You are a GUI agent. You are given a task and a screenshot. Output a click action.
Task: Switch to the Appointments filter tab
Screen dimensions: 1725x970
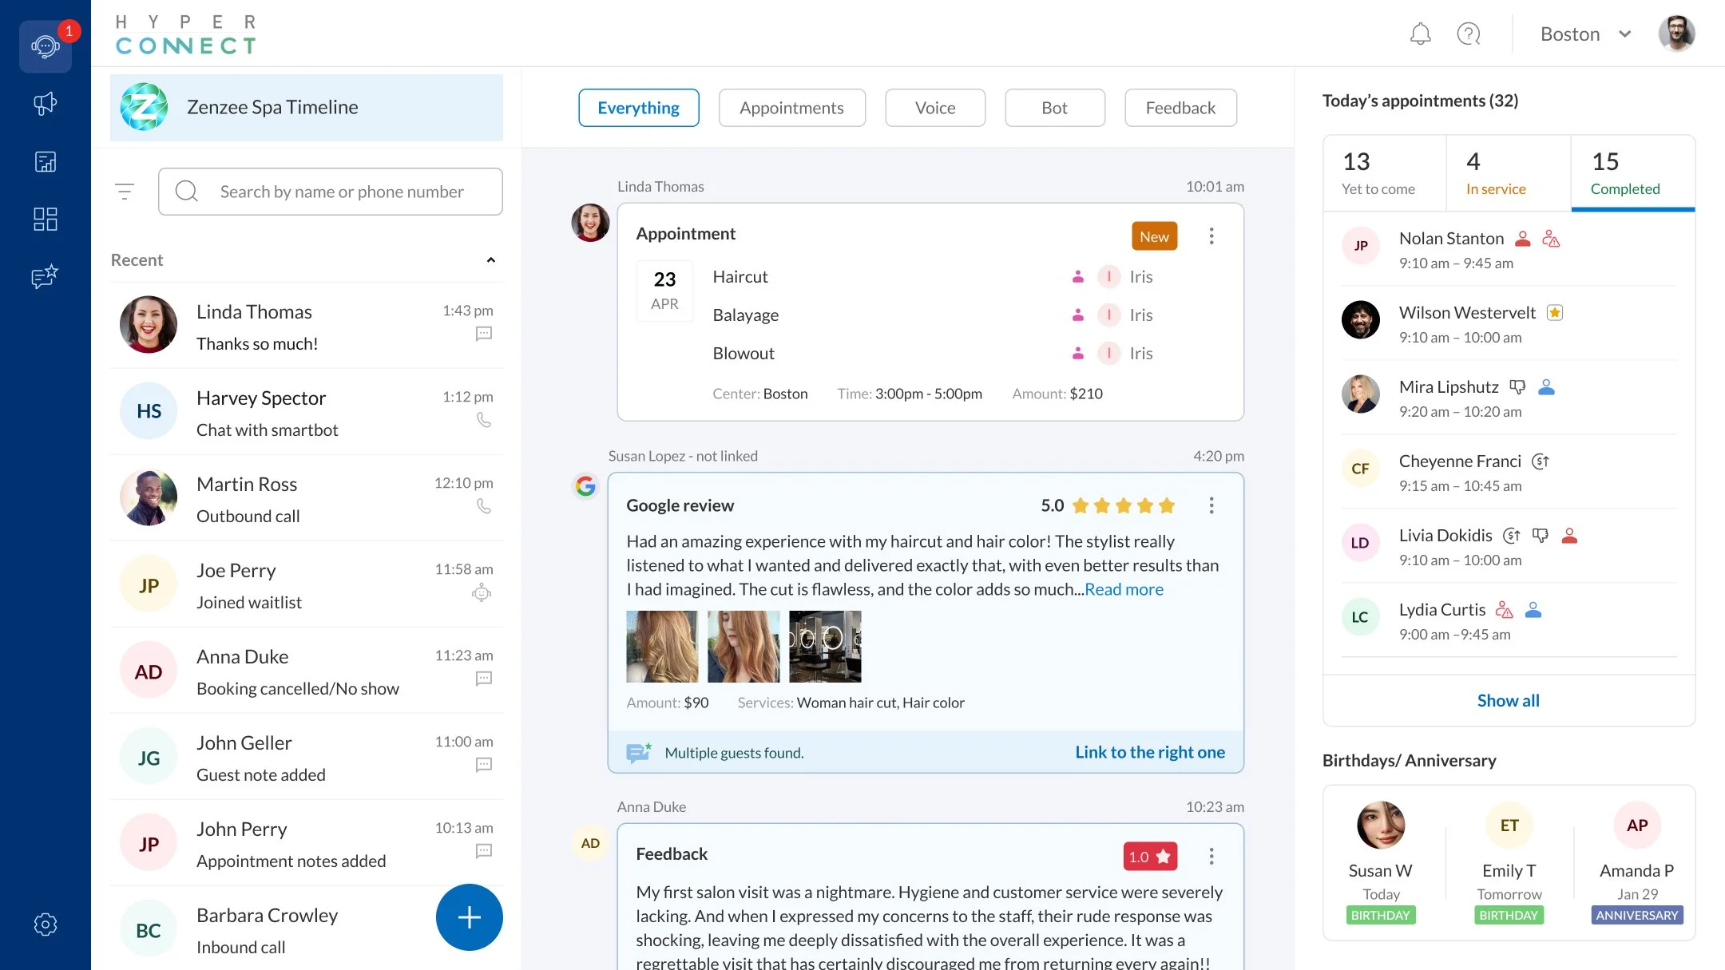click(791, 107)
